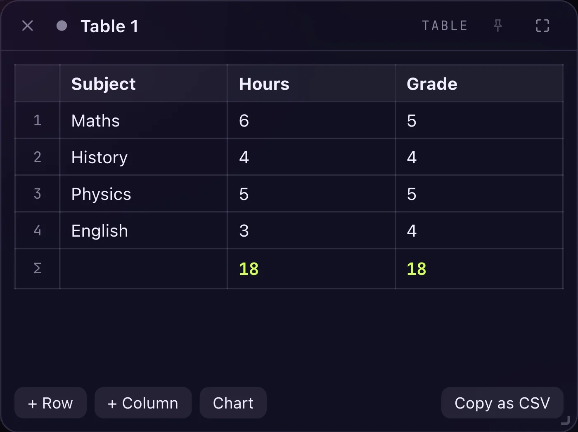Click the Physics cell
Image resolution: width=578 pixels, height=432 pixels.
click(144, 194)
